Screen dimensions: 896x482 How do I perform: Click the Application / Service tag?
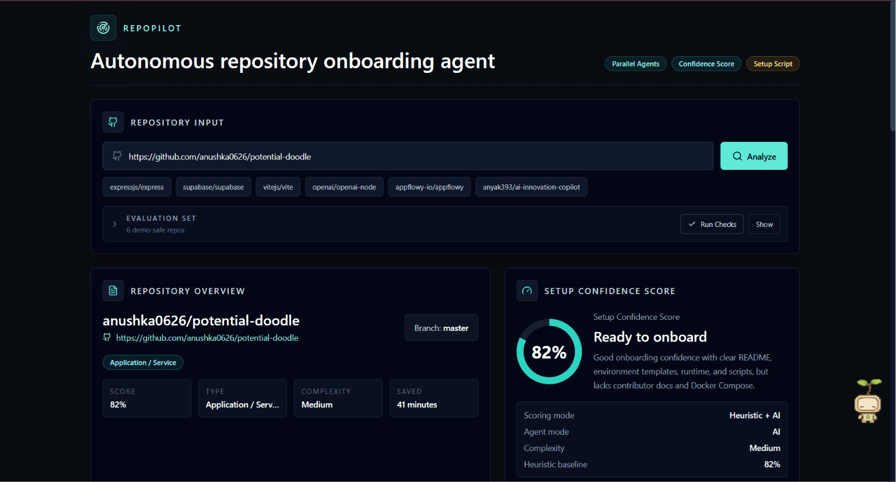click(x=143, y=362)
